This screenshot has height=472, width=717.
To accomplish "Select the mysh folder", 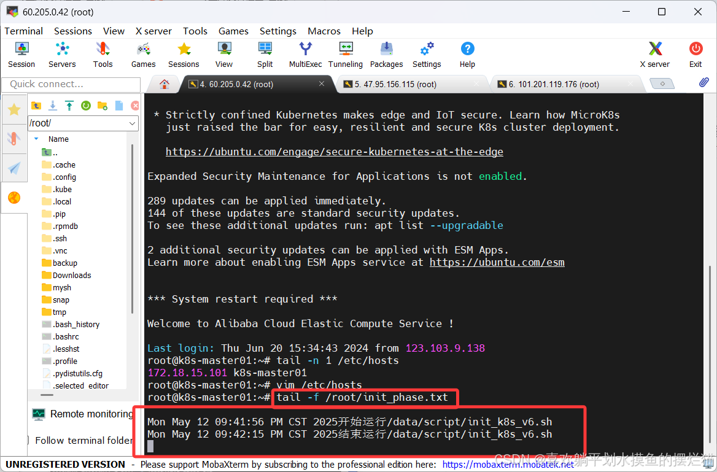I will click(56, 288).
